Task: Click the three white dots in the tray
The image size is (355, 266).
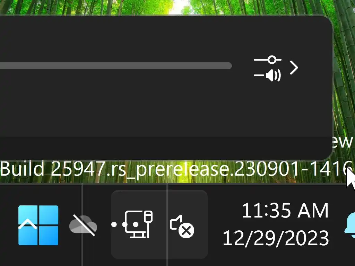Action: (x=125, y=224)
